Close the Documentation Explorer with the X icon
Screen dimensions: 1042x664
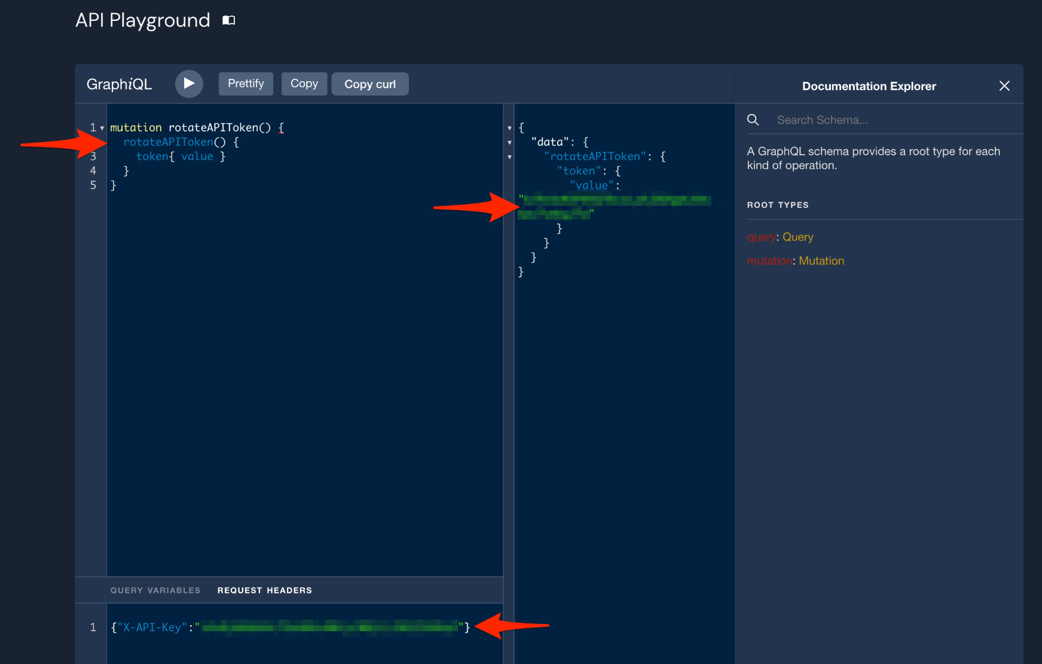pos(1004,86)
